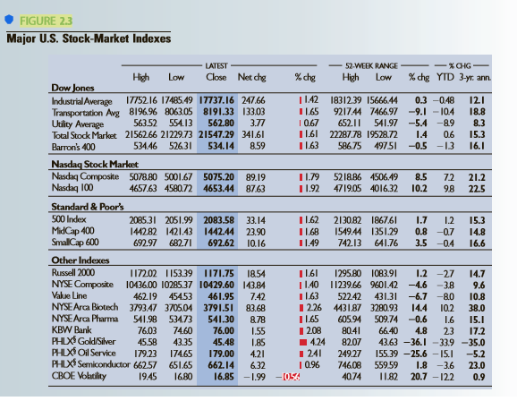Click the 'Other Indexes' section heading
This screenshot has width=517, height=401.
coord(81,260)
